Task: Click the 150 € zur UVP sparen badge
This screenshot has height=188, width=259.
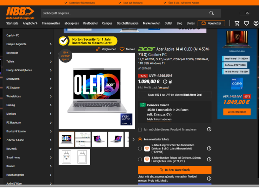Action: pos(66,56)
